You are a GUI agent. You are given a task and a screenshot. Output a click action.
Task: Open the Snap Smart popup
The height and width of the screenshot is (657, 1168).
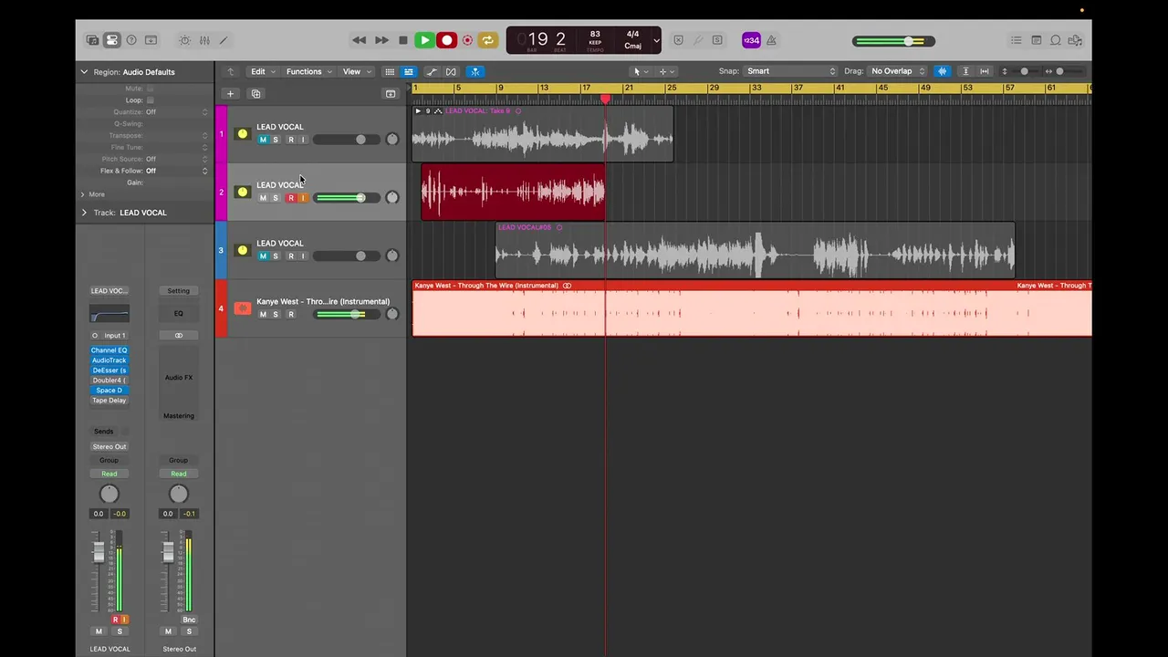pyautogui.click(x=790, y=71)
